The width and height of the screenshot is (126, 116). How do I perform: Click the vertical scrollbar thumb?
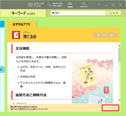[119, 55]
